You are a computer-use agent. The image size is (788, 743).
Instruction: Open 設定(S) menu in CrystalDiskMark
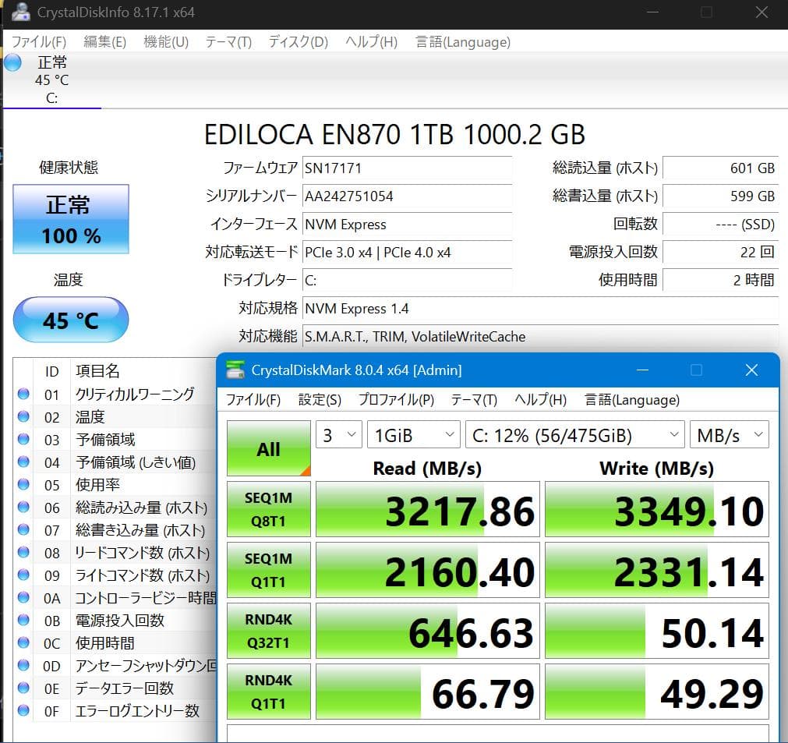(x=320, y=400)
